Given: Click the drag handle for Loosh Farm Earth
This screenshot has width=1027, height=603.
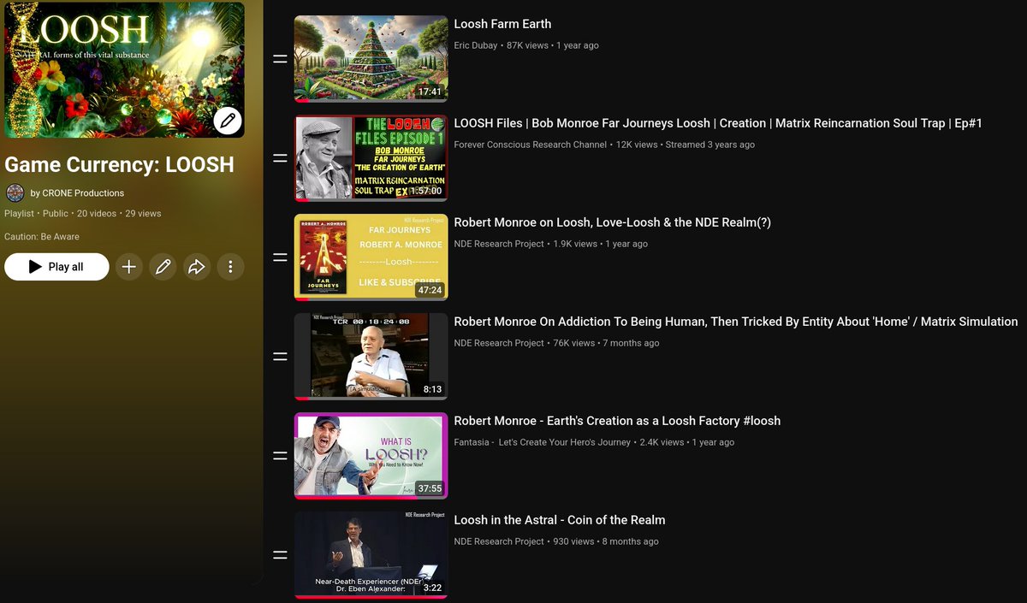Looking at the screenshot, I should tap(280, 59).
